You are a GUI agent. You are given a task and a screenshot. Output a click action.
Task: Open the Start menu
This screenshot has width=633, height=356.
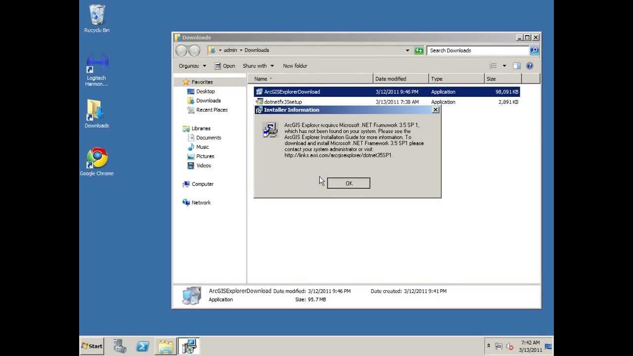(92, 346)
